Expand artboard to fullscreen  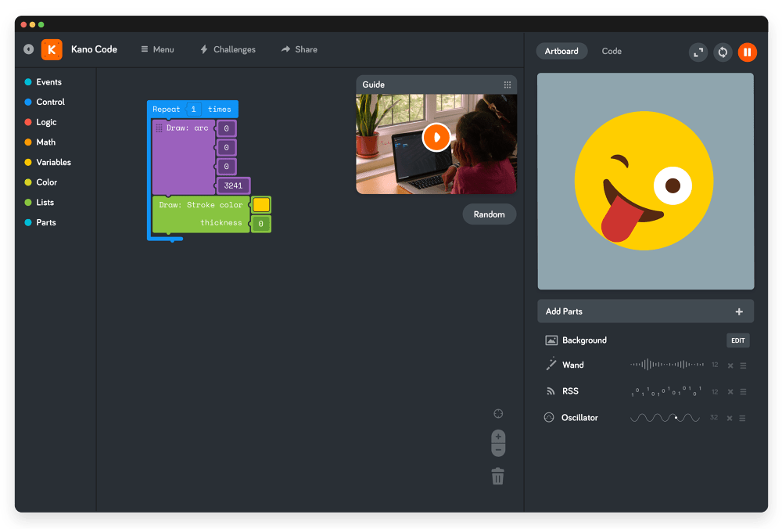698,52
